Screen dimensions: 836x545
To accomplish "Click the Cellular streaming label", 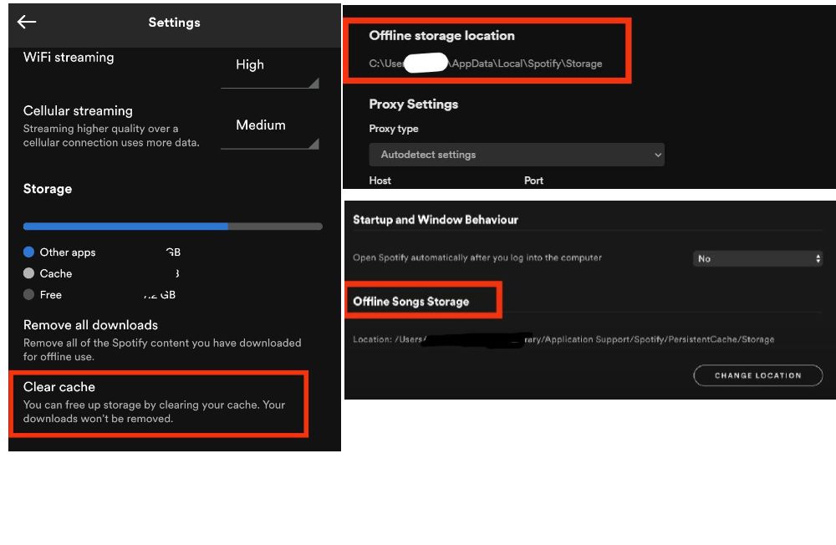I will click(x=78, y=111).
